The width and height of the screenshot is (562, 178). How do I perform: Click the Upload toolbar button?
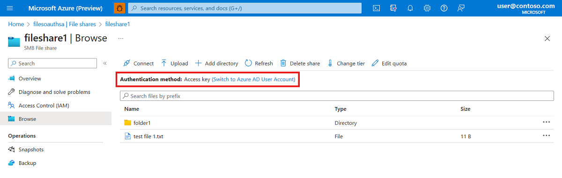174,64
